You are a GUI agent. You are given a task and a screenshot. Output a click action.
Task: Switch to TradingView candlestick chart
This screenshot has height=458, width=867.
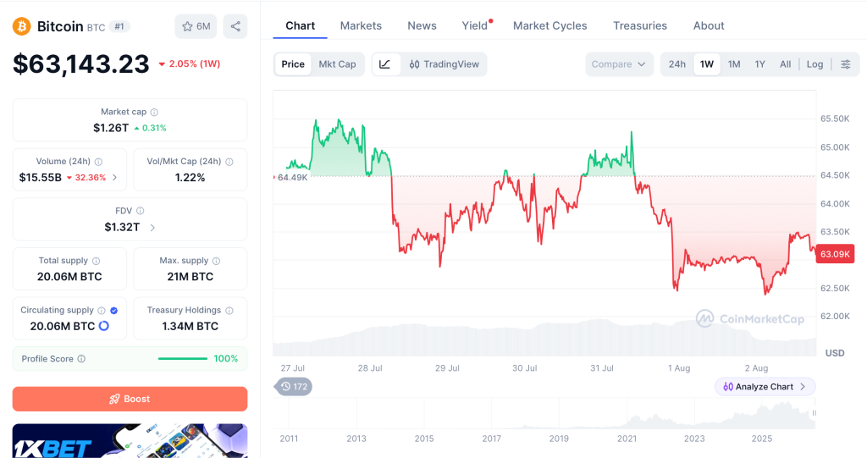point(444,64)
